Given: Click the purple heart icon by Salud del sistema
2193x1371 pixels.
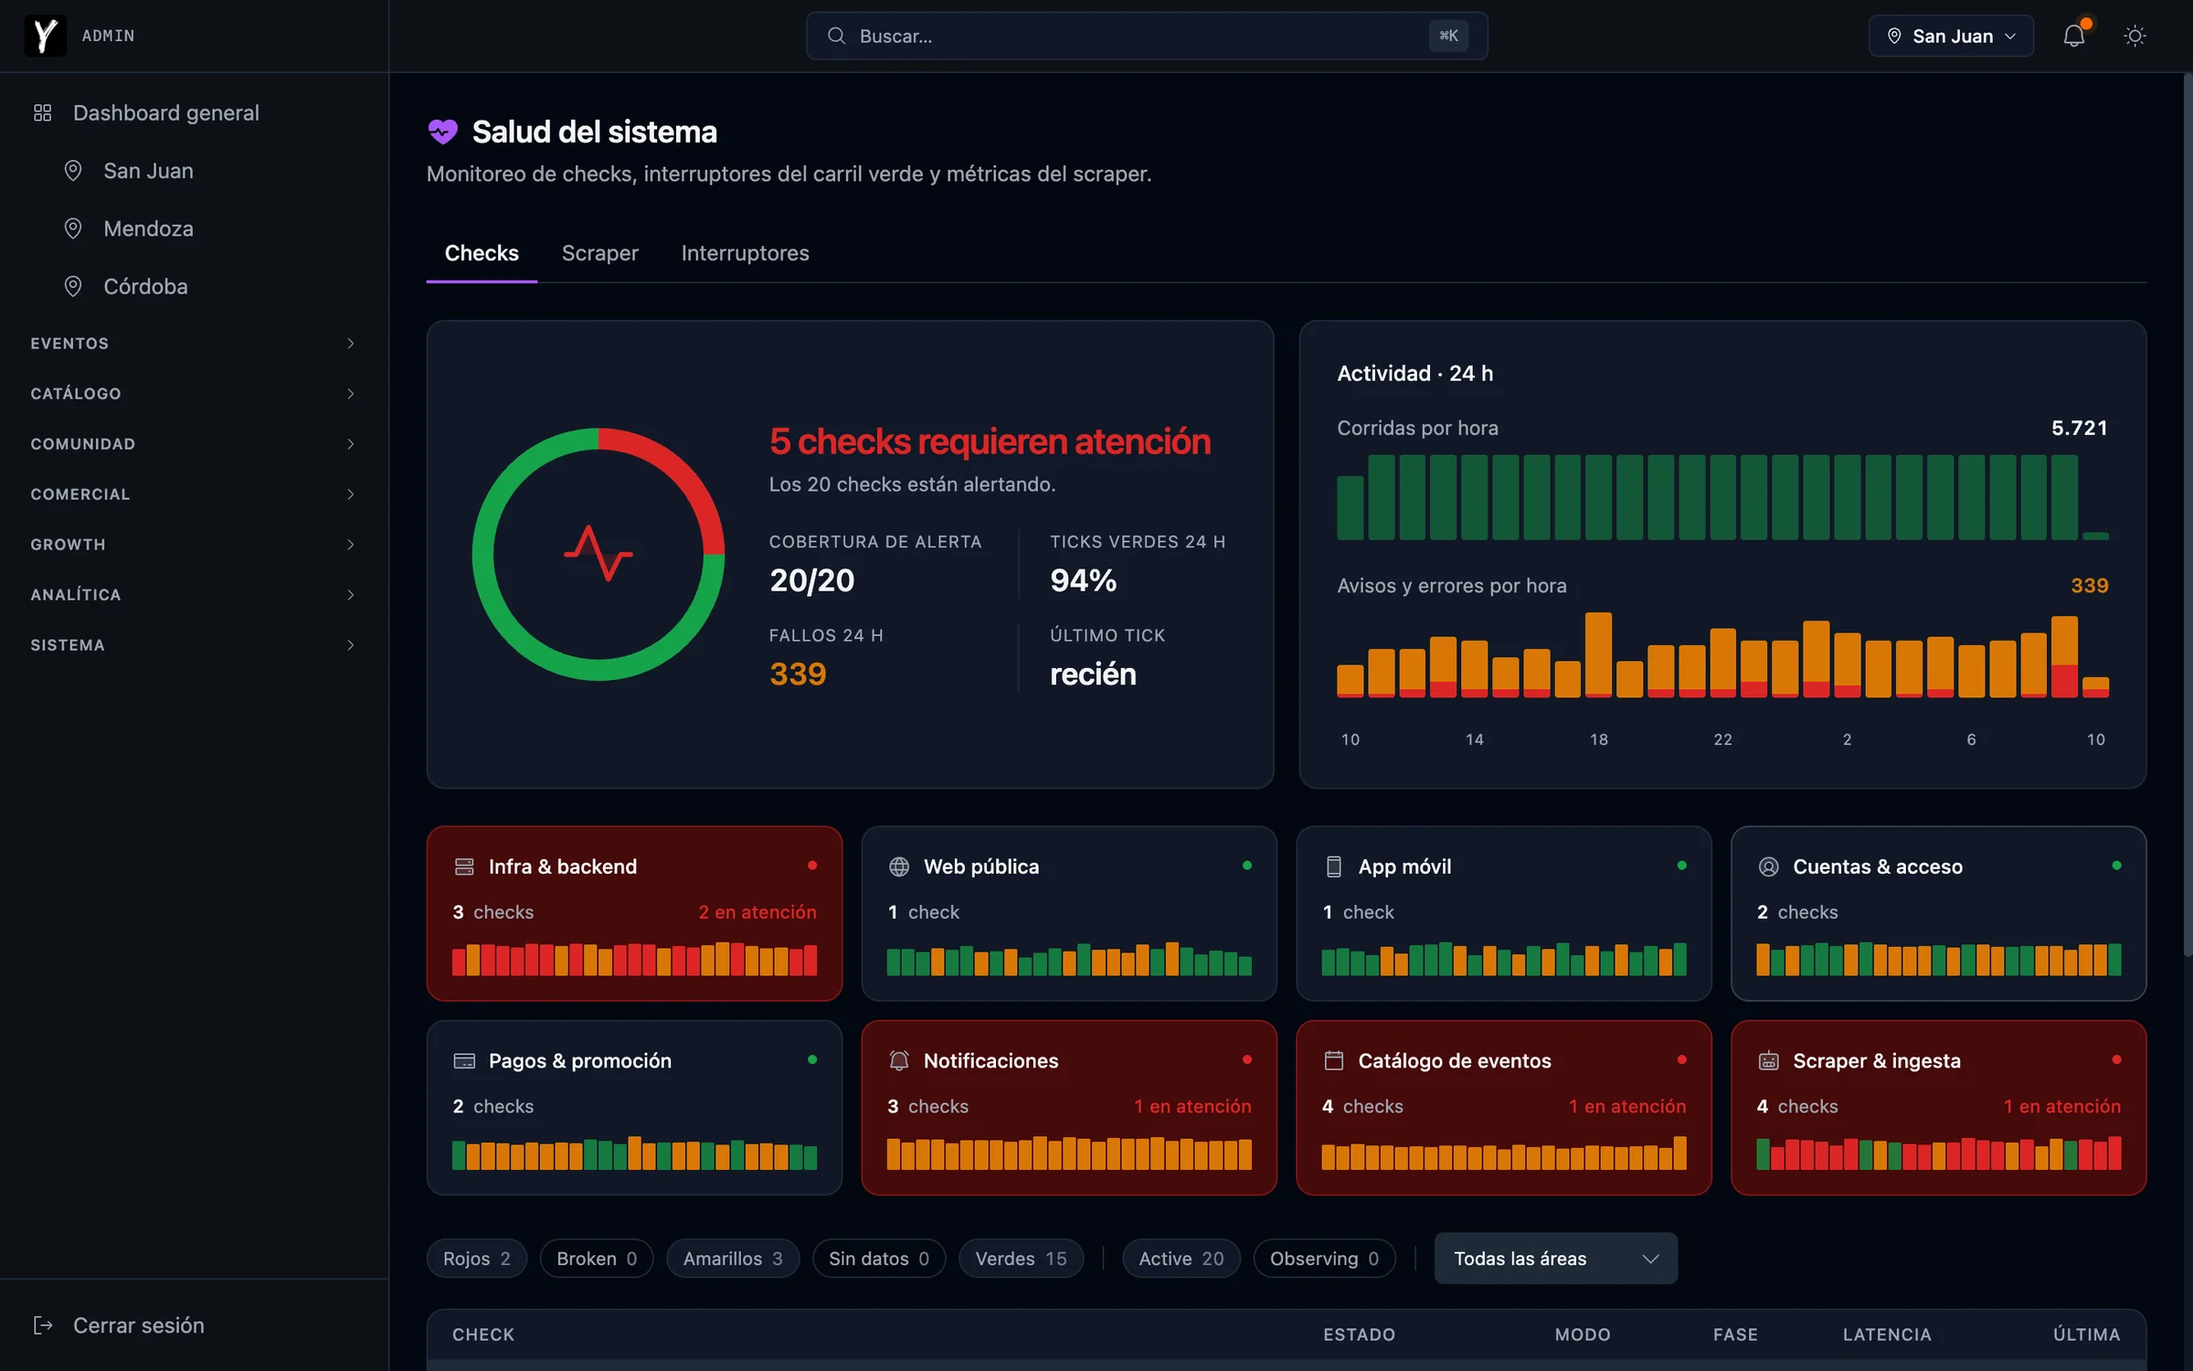Looking at the screenshot, I should tap(443, 132).
